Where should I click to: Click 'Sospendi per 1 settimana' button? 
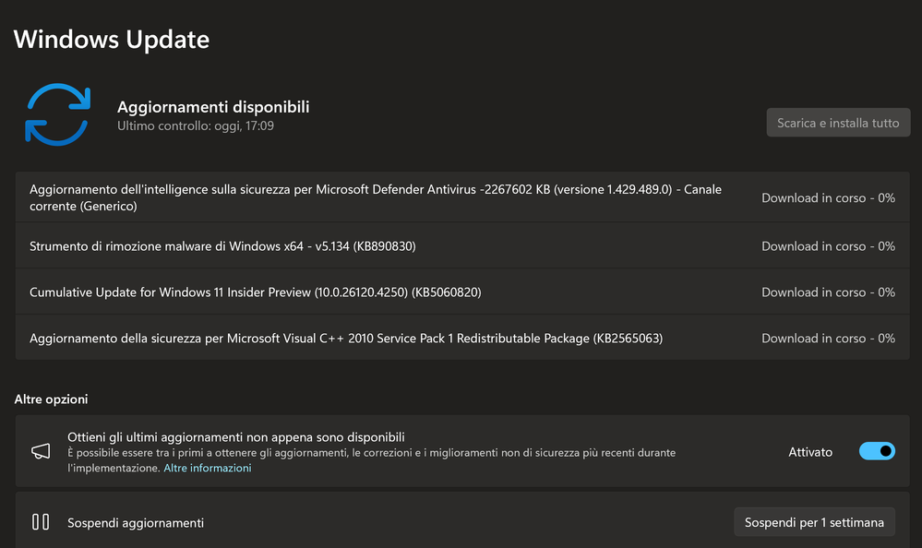tap(814, 522)
